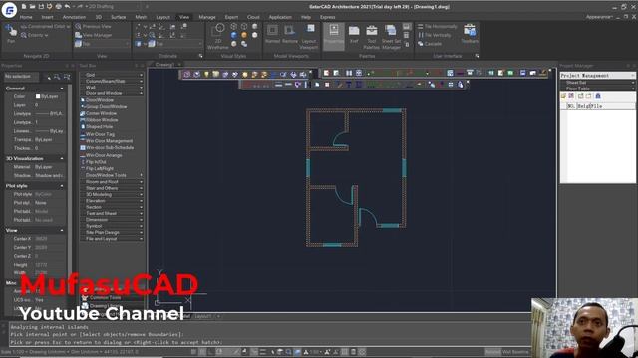This screenshot has height=358, width=638.
Task: Click Cascade windows
Action: [x=430, y=44]
